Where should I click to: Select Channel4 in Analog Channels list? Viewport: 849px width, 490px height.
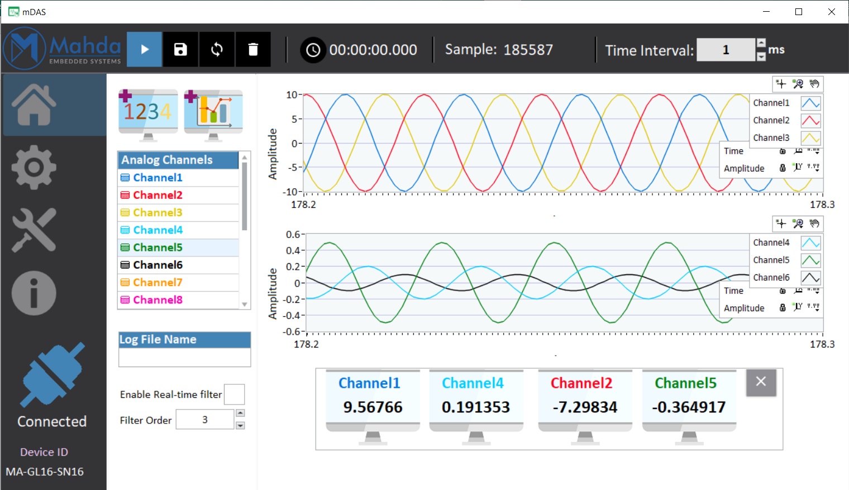(x=179, y=230)
